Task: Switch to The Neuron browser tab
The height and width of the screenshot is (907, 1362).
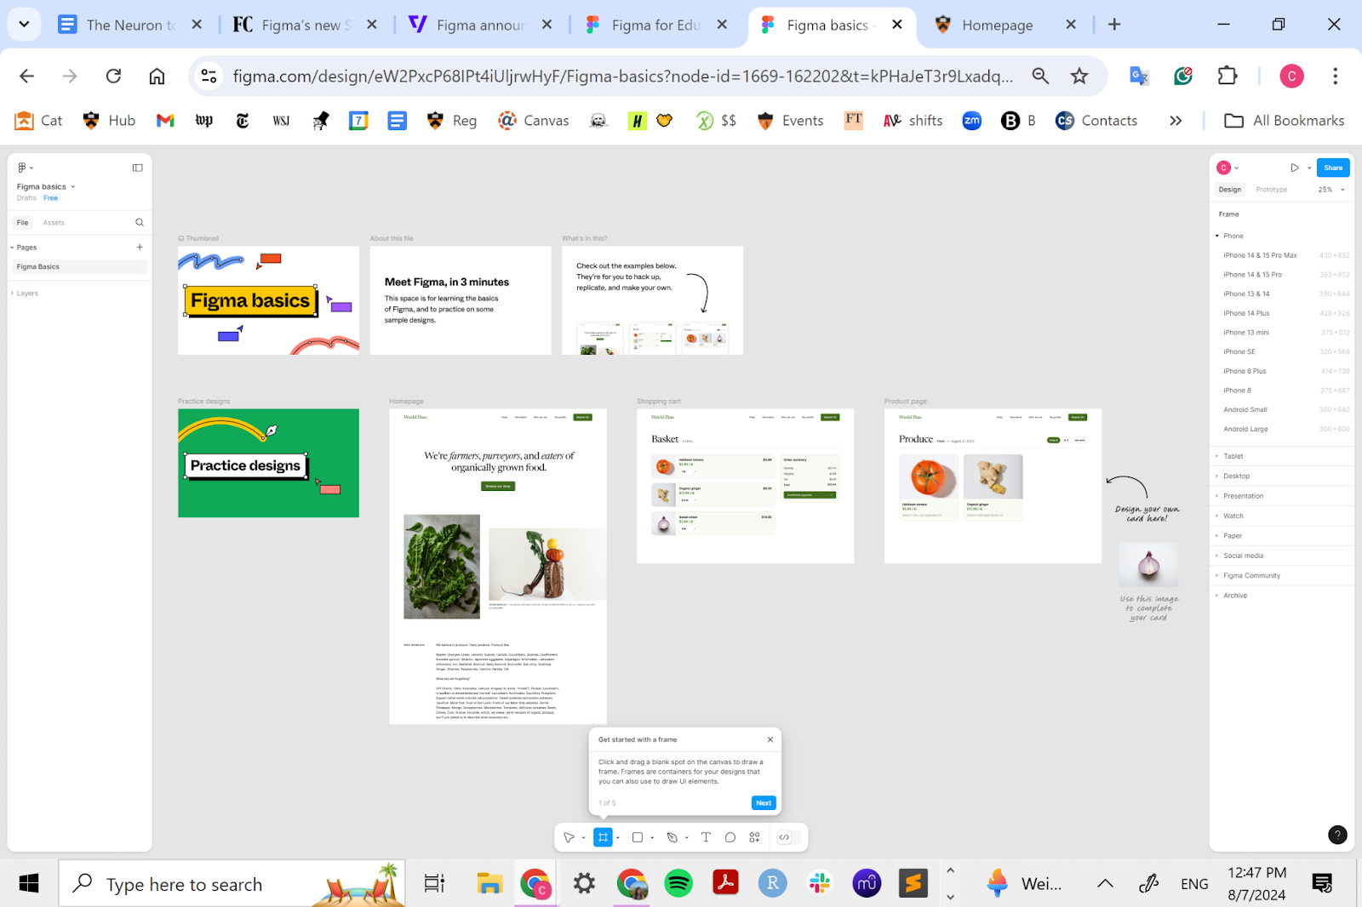Action: tap(130, 25)
